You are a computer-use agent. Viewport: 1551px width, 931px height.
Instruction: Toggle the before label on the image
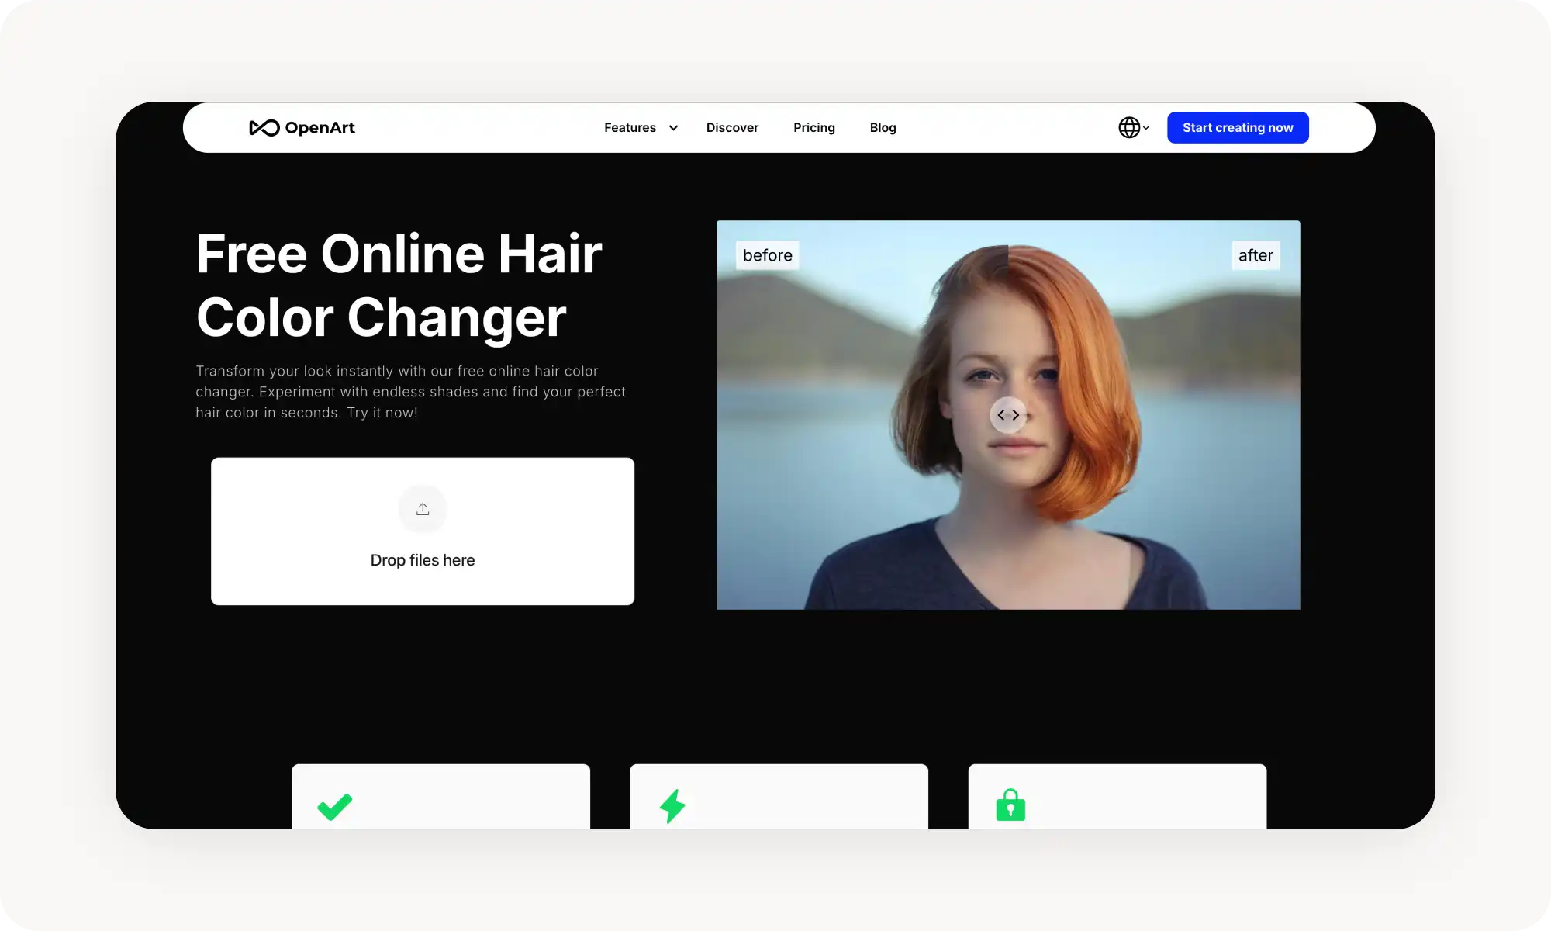tap(766, 254)
